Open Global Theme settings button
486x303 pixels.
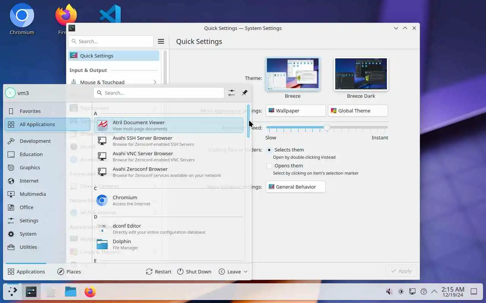(x=358, y=111)
